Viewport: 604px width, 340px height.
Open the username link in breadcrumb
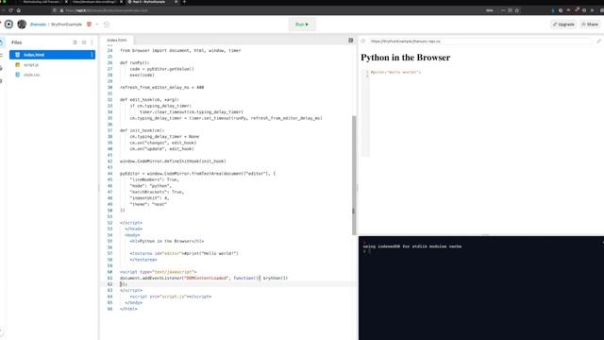point(38,25)
